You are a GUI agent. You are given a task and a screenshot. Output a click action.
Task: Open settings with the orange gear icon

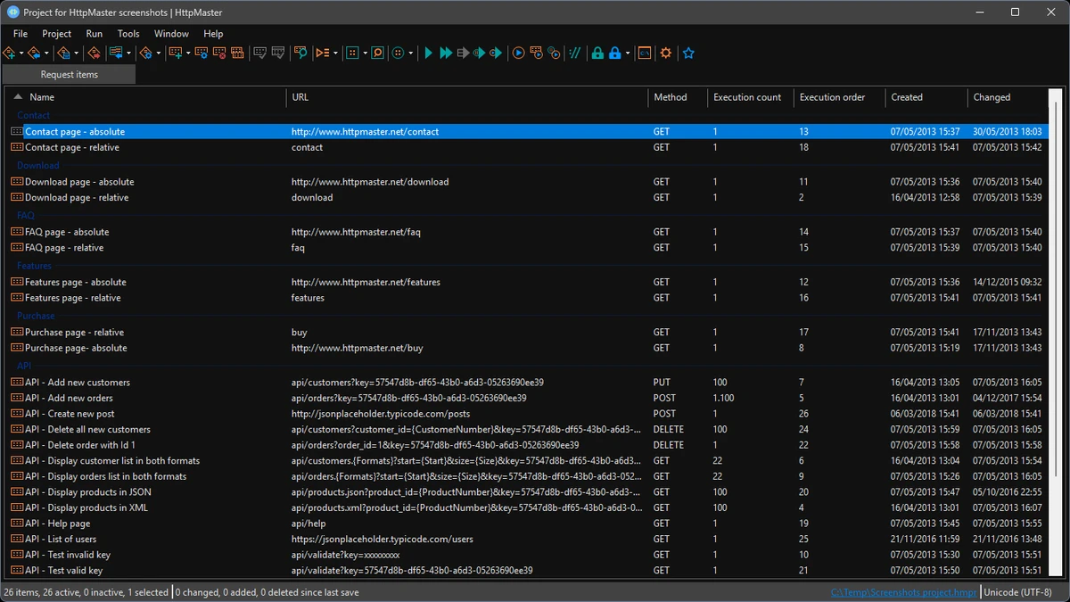click(x=665, y=54)
